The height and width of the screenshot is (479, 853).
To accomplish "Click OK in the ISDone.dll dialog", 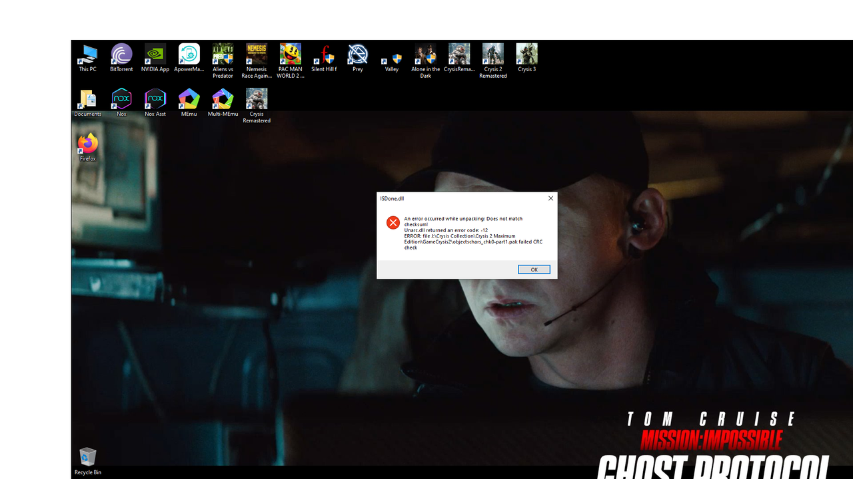I will click(534, 269).
